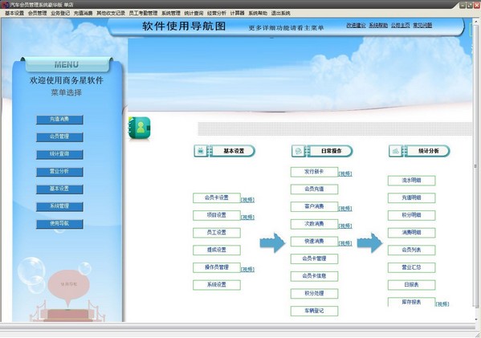Click arrow between 基本设置 and 日常操作 columns
Screen dimensions: 481x338
272,243
